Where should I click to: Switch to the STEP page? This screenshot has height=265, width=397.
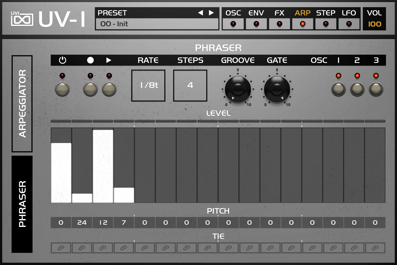coord(326,13)
